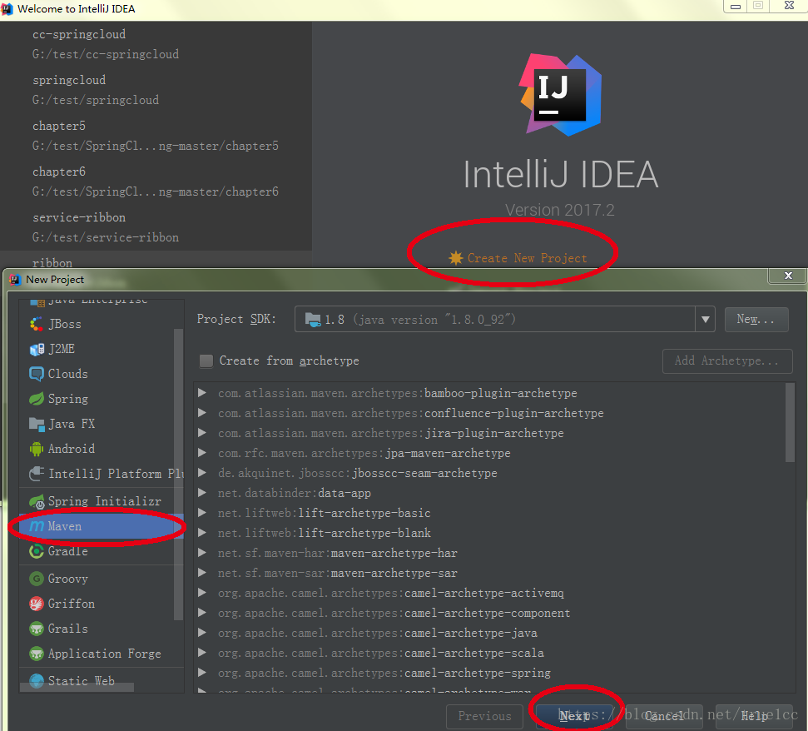Viewport: 808px width, 731px height.
Task: Click the Spring leaf icon
Action: tap(37, 399)
